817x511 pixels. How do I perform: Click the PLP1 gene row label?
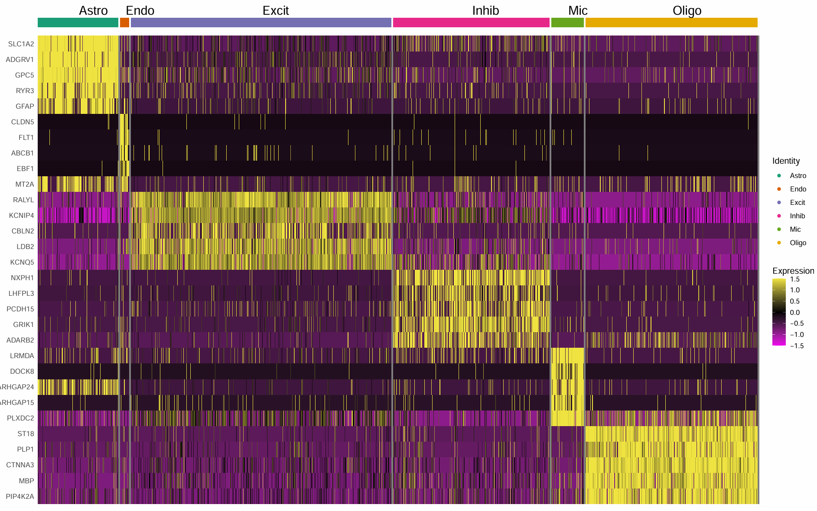point(26,449)
